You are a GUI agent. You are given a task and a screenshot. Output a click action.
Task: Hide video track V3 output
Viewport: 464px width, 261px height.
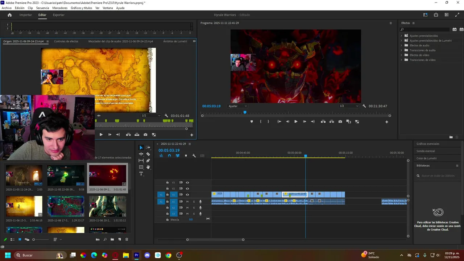(x=187, y=182)
